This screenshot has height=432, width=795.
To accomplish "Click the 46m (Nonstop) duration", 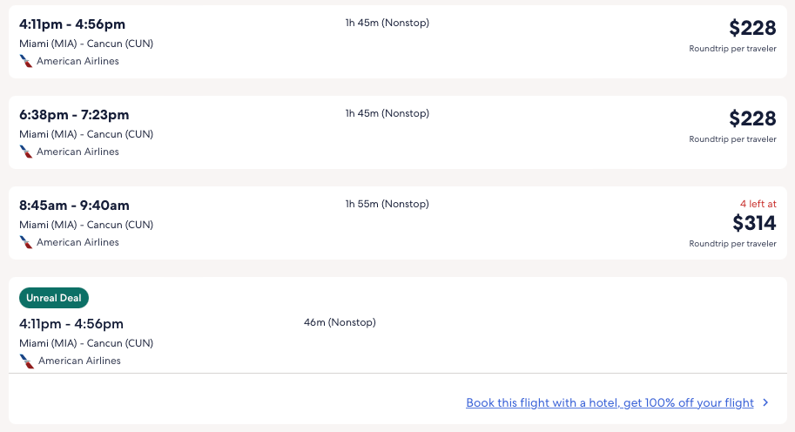I will (340, 322).
